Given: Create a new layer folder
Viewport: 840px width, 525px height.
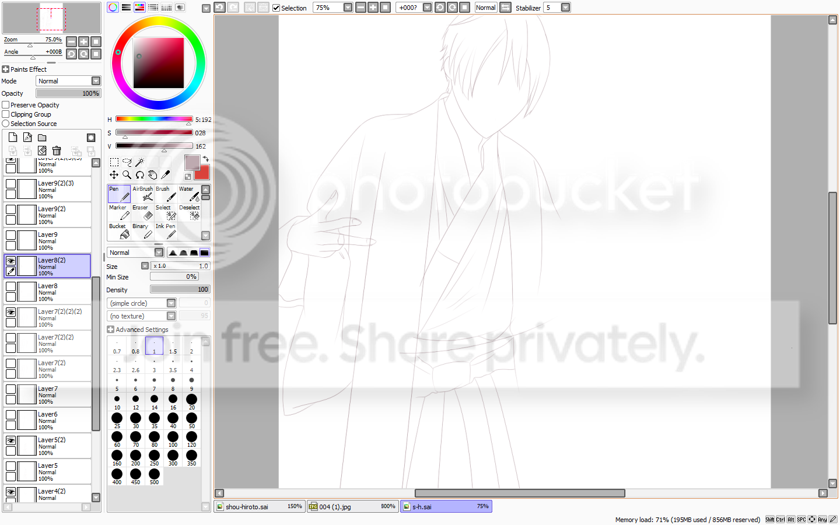Looking at the screenshot, I should (42, 138).
